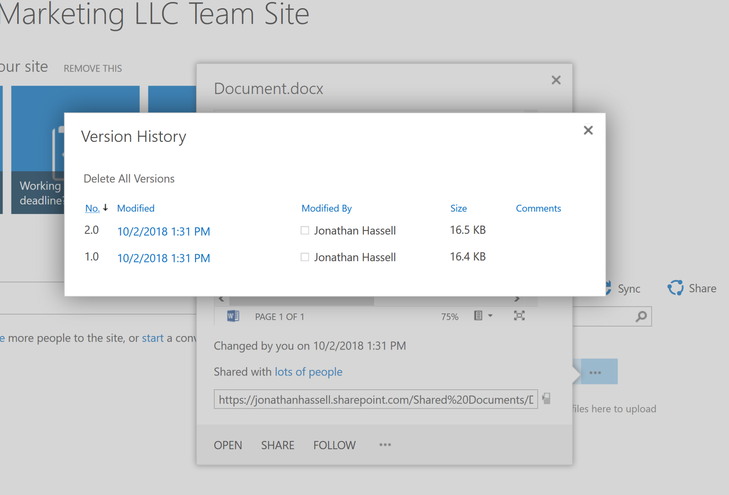The image size is (729, 495).
Task: Select the document URL field
Action: [x=376, y=399]
